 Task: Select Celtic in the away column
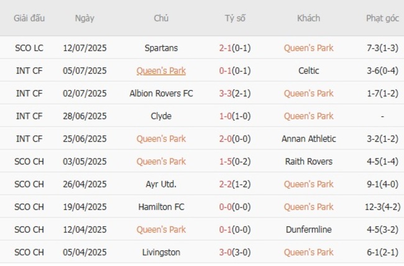tap(308, 71)
